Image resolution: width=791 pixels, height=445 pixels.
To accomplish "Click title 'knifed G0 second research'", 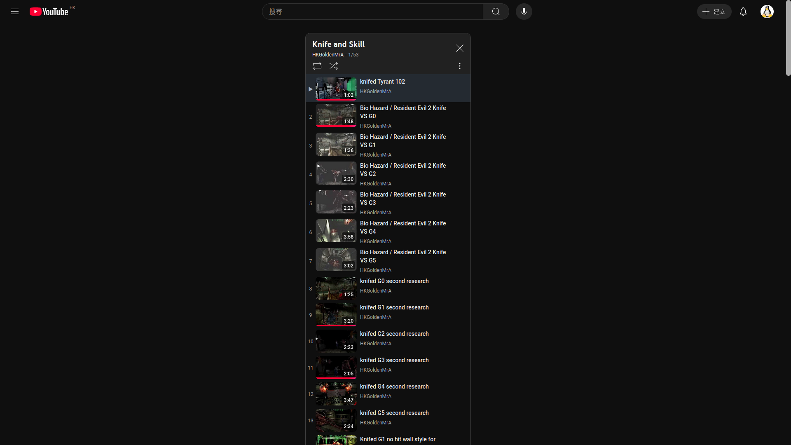I will (394, 281).
